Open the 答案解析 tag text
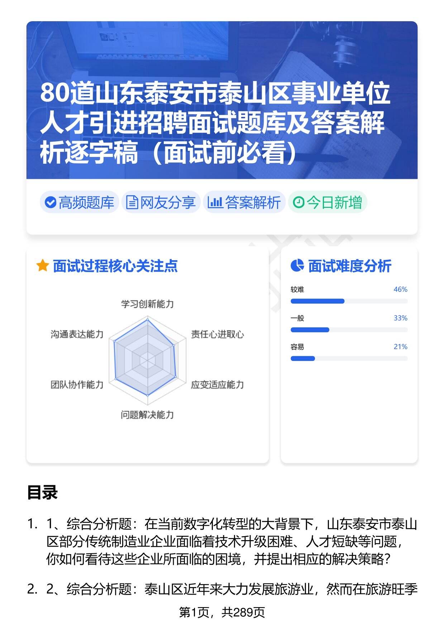 253,202
